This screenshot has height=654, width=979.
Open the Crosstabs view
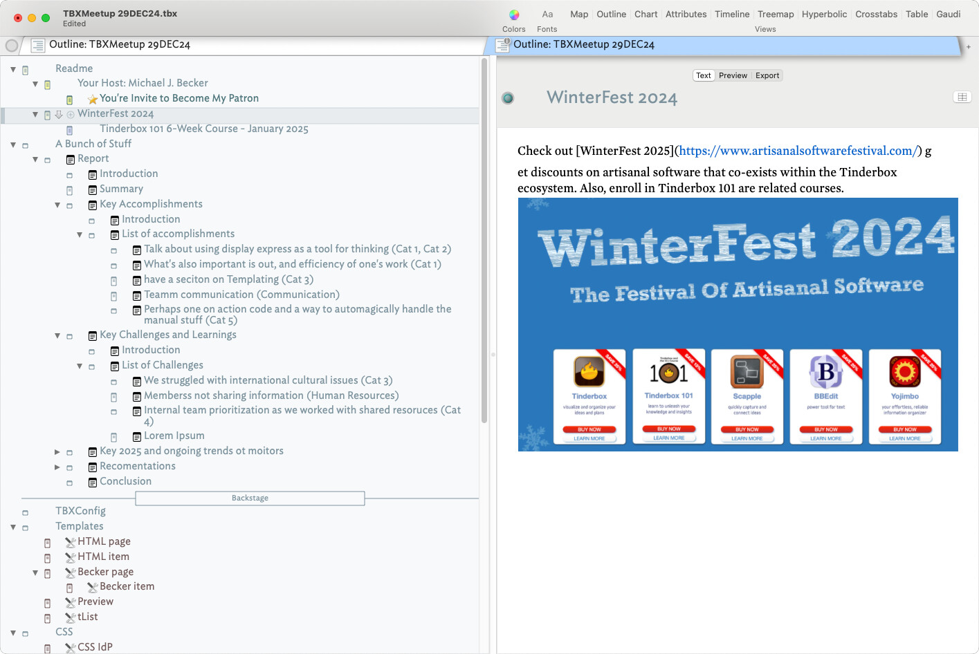point(876,14)
